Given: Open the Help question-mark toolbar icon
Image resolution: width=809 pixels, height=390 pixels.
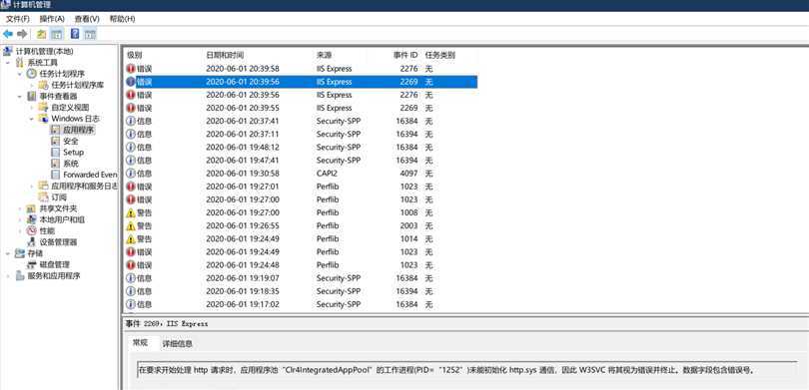Looking at the screenshot, I should pos(75,34).
